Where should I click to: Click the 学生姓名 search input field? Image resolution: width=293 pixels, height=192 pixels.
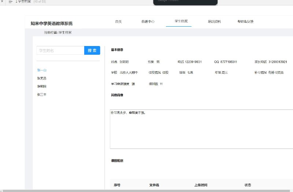coord(60,50)
